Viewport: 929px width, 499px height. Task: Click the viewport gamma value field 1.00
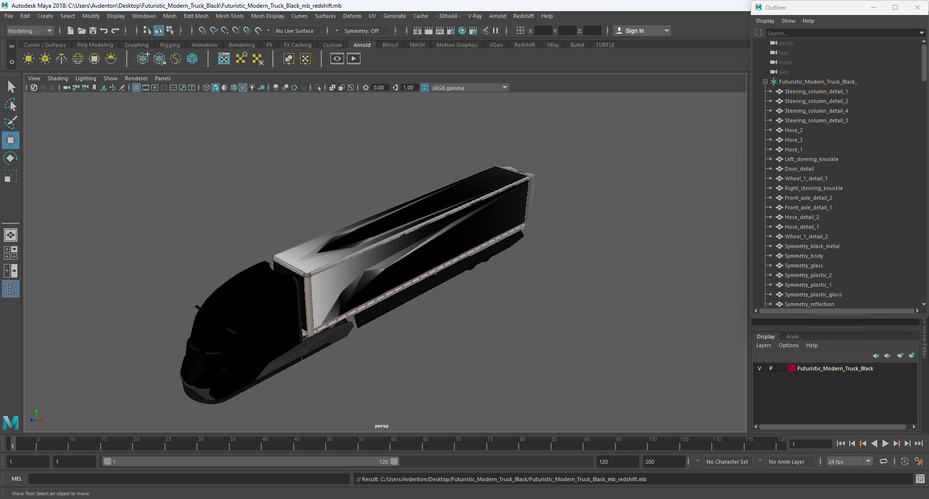409,88
